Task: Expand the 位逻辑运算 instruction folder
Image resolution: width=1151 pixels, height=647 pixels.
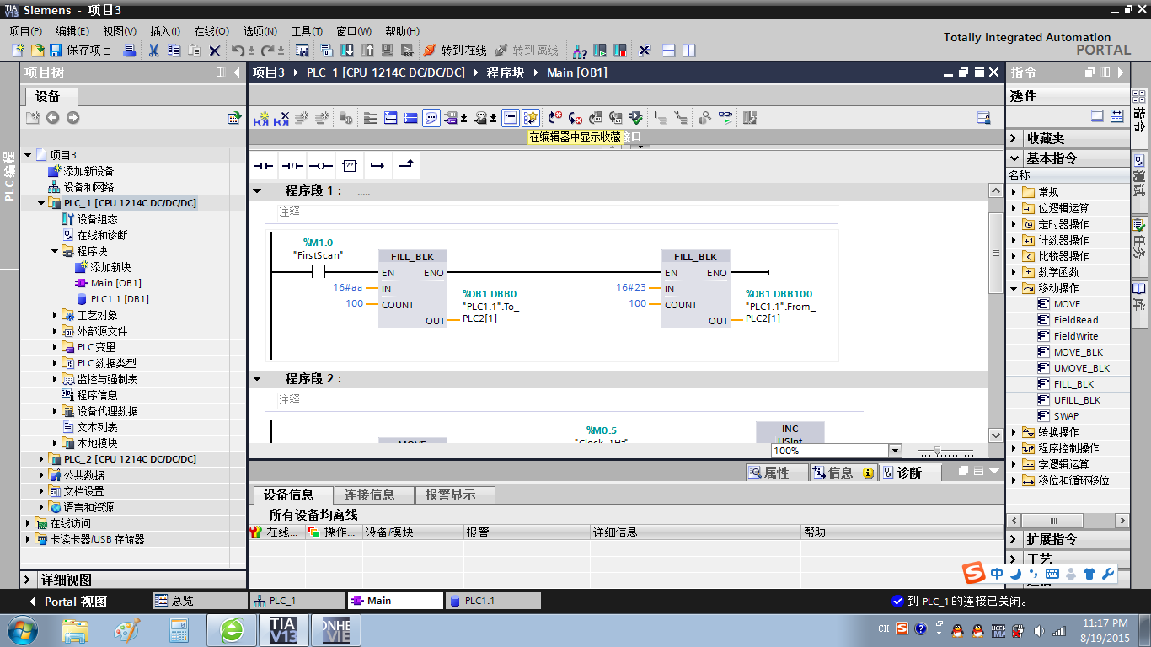Action: [1014, 208]
